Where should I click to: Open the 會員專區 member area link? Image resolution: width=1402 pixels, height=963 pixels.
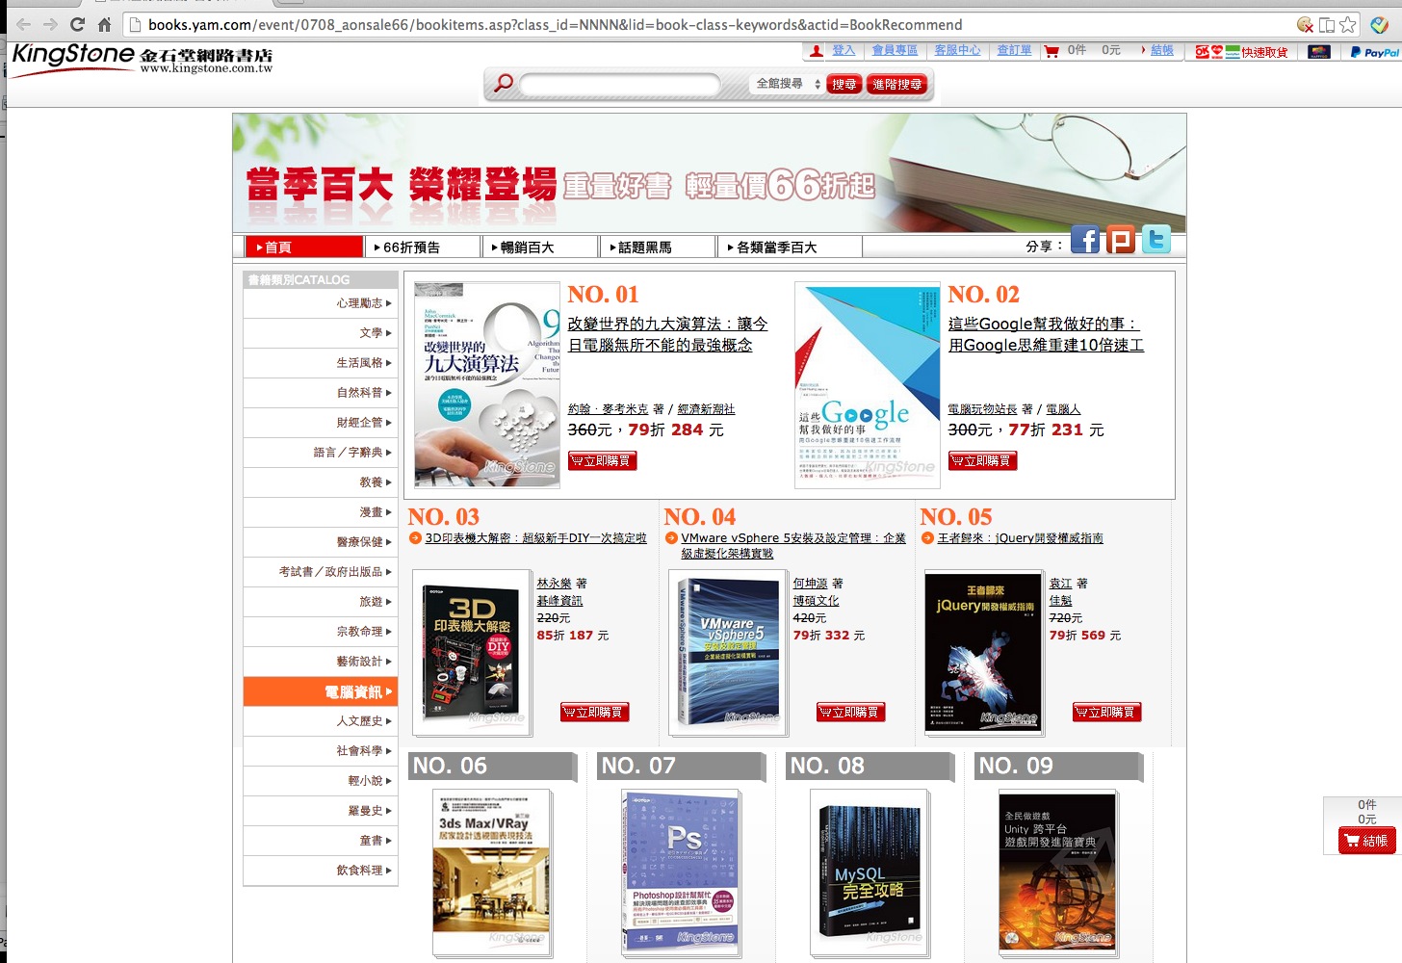pos(895,50)
